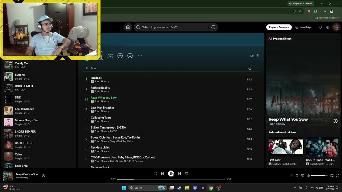Open the Todos los marcadores folder
The width and height of the screenshot is (342, 192).
(327, 18)
